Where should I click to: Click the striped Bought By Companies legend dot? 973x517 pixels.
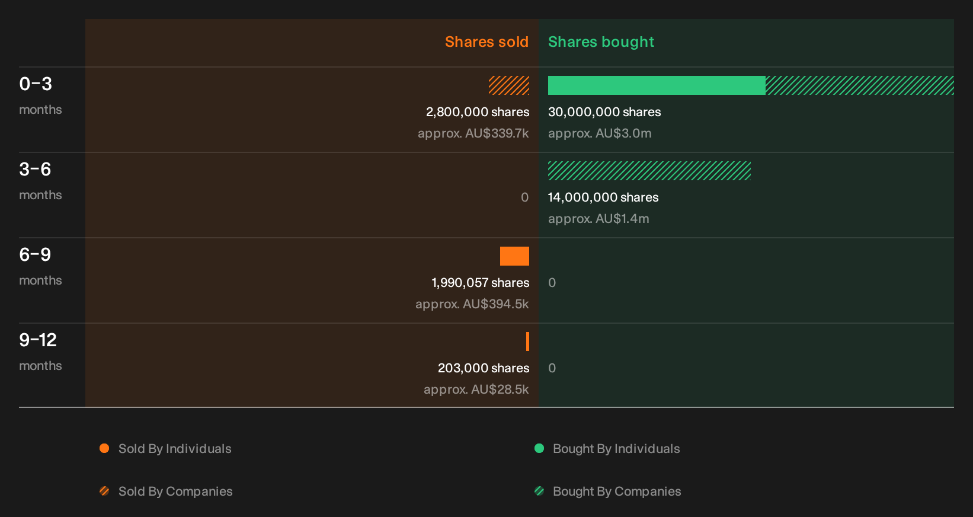pos(539,491)
